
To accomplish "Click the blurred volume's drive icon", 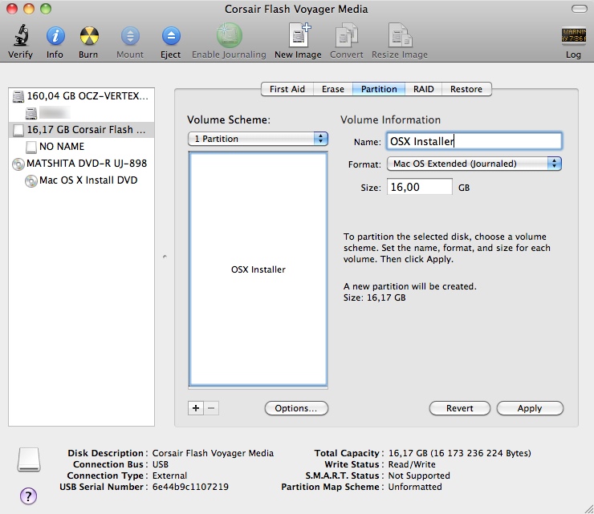I will (31, 113).
